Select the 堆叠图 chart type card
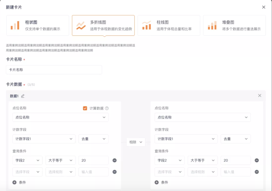The width and height of the screenshot is (272, 191). click(234, 25)
